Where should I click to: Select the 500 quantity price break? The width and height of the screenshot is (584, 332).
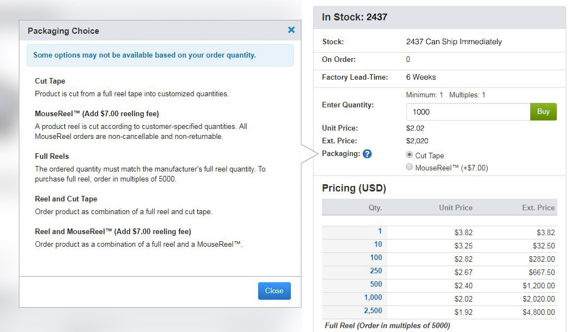point(376,284)
